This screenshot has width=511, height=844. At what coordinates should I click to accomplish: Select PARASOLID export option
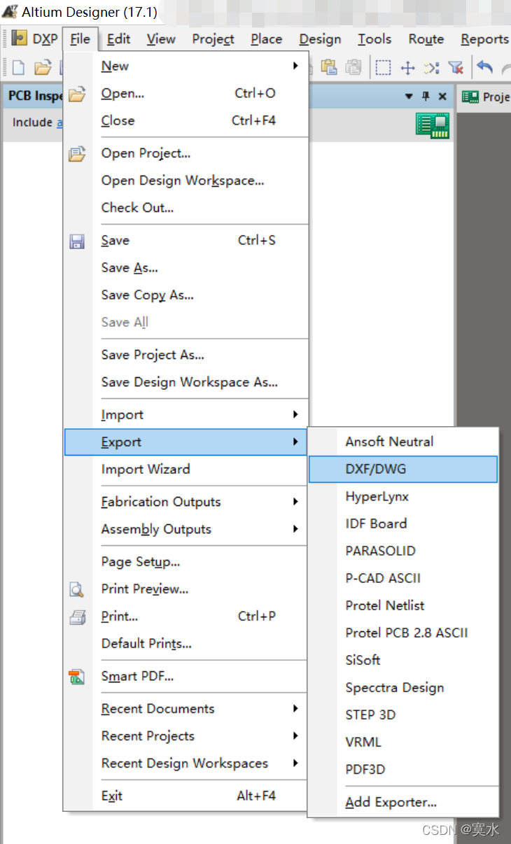pyautogui.click(x=403, y=551)
